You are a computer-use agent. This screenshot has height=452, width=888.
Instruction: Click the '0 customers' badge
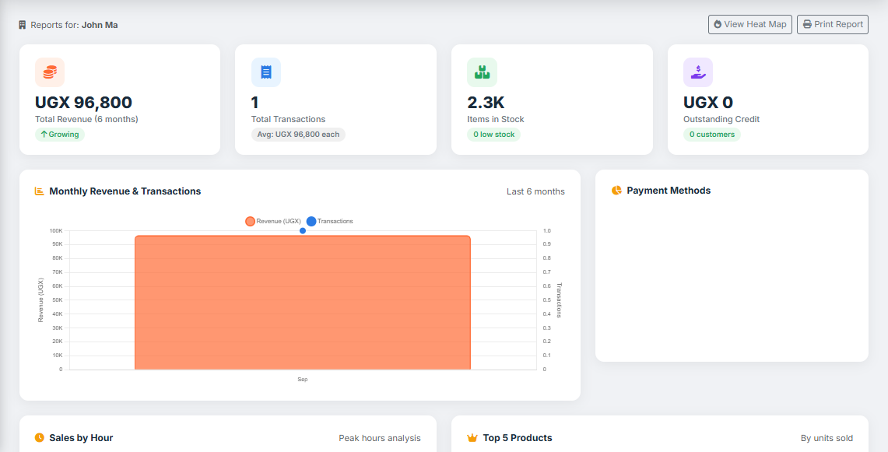click(712, 135)
